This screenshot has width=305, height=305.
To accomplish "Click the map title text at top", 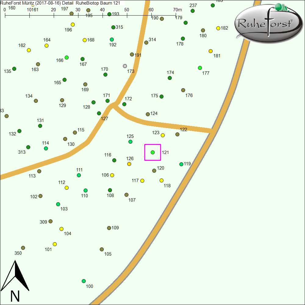I will (x=60, y=3).
